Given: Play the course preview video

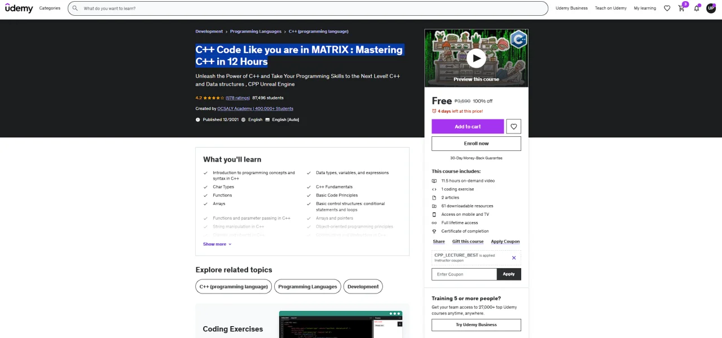Looking at the screenshot, I should click(x=476, y=57).
